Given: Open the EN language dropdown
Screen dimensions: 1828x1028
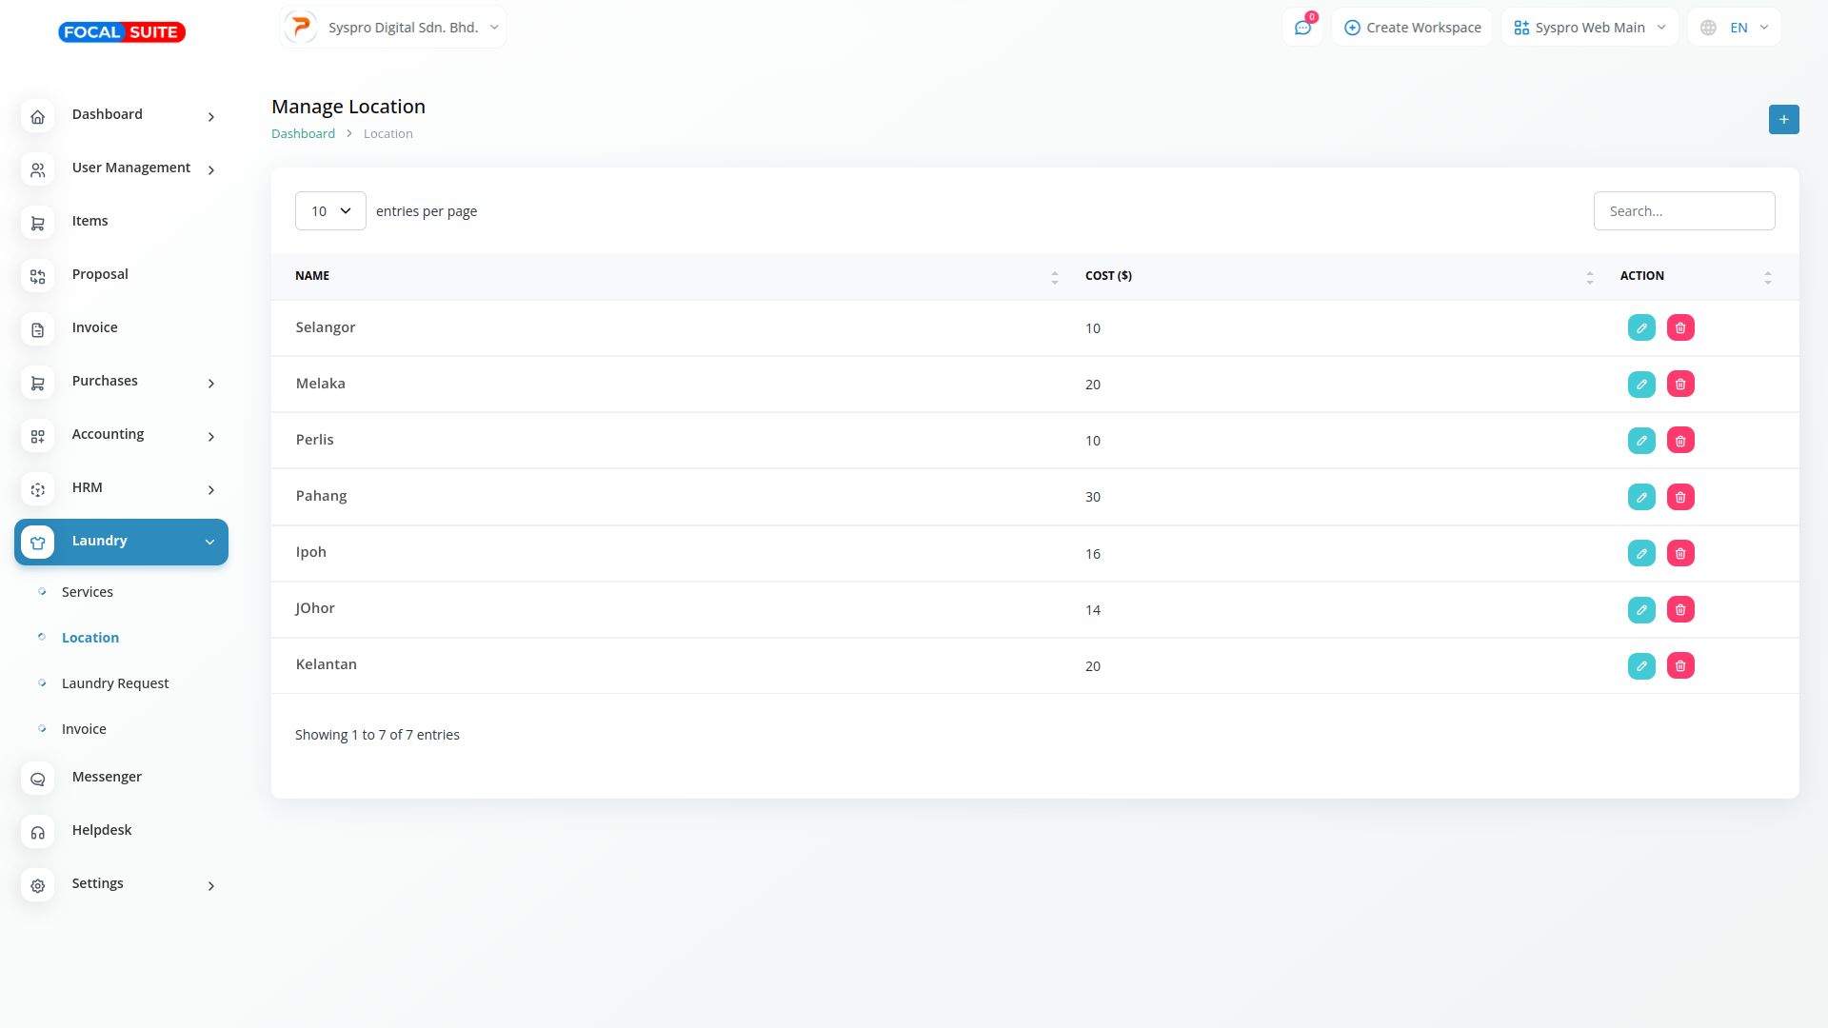Looking at the screenshot, I should pyautogui.click(x=1735, y=28).
